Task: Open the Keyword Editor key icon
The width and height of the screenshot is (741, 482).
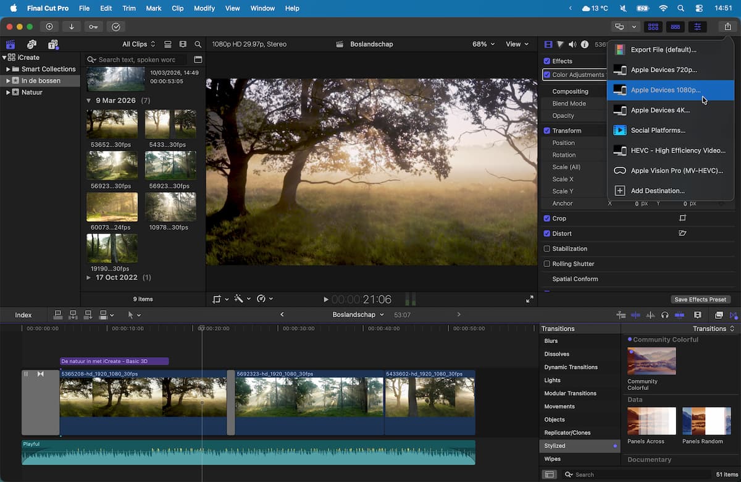Action: pos(93,27)
